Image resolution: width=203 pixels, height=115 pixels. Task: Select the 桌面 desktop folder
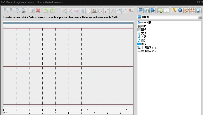tap(144, 44)
